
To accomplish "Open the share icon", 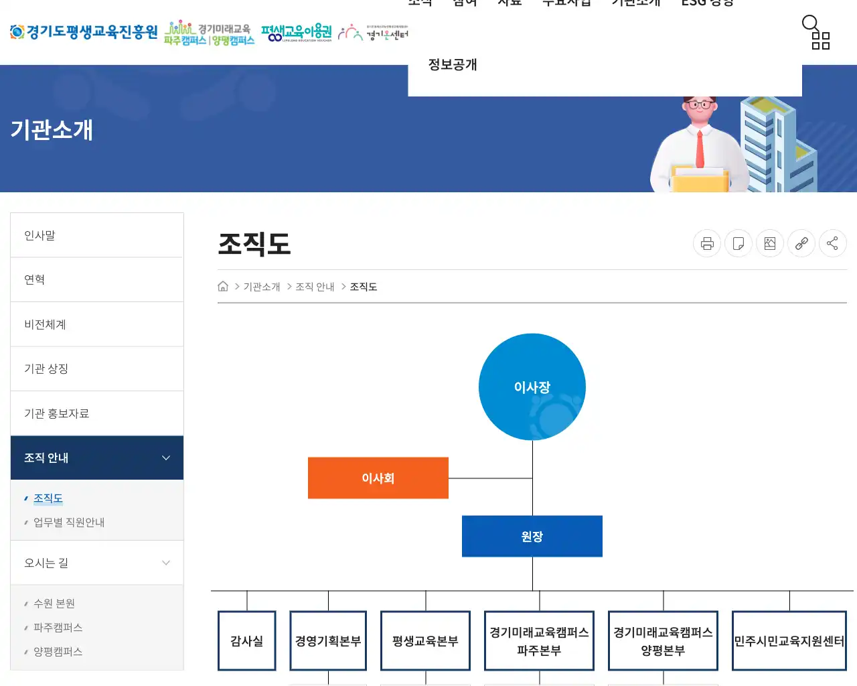I will [833, 243].
